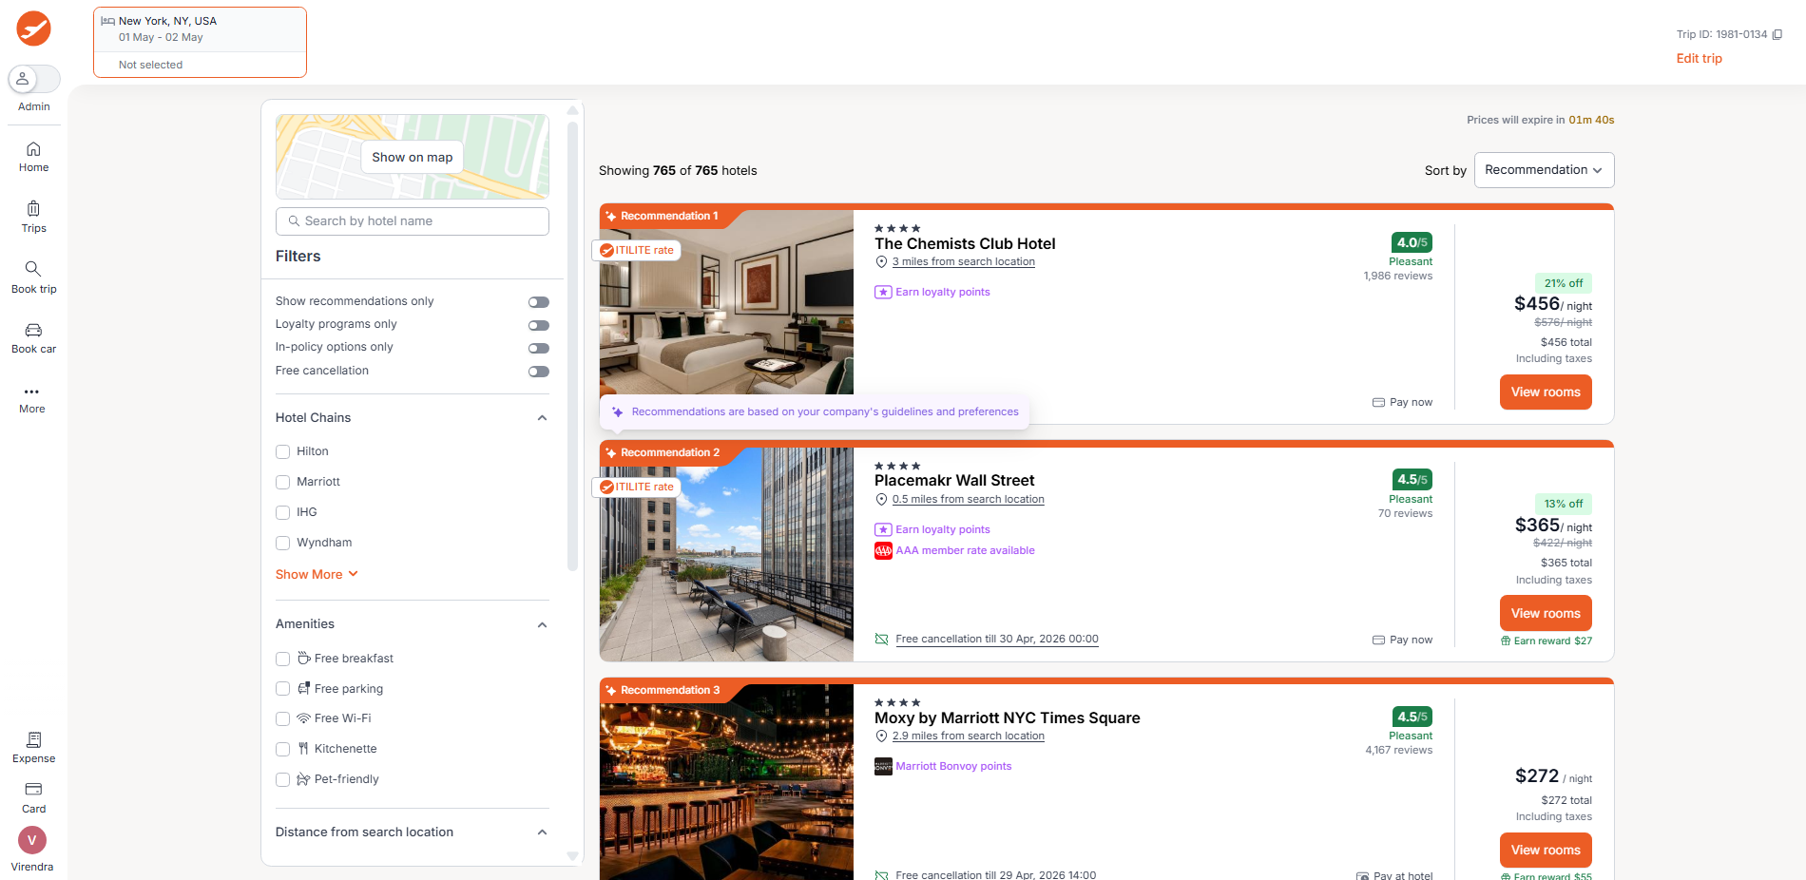Click 4.0/5 rating badge
Screen dimensions: 1806x880
1412,243
